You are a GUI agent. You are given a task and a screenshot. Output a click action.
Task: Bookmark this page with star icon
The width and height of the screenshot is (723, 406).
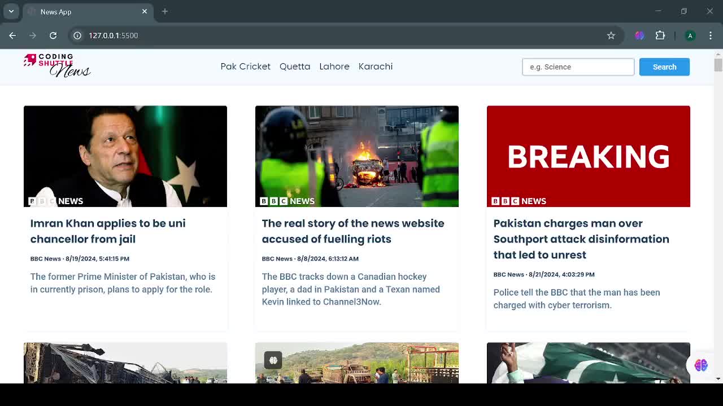coord(611,36)
